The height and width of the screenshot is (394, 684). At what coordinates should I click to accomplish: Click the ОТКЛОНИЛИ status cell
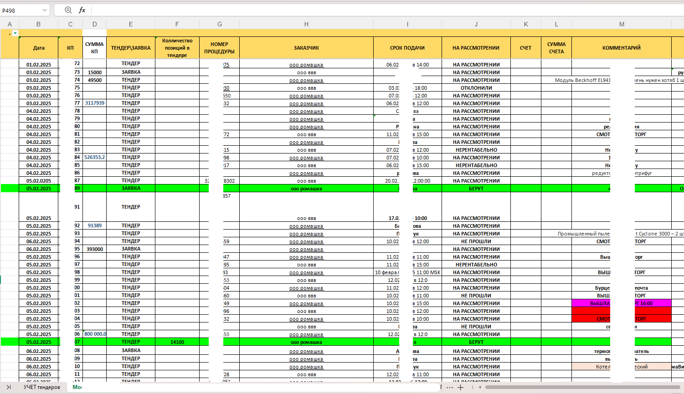476,88
